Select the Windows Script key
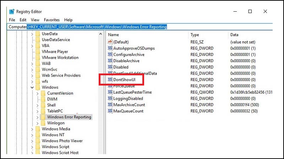The width and height of the screenshot is (284, 159). (55, 147)
